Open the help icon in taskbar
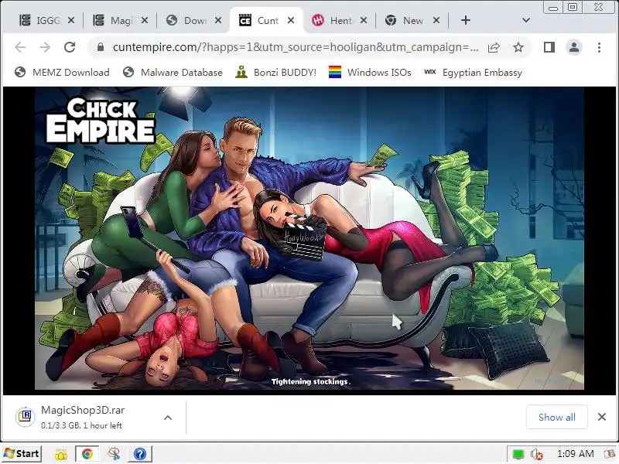 pos(140,455)
